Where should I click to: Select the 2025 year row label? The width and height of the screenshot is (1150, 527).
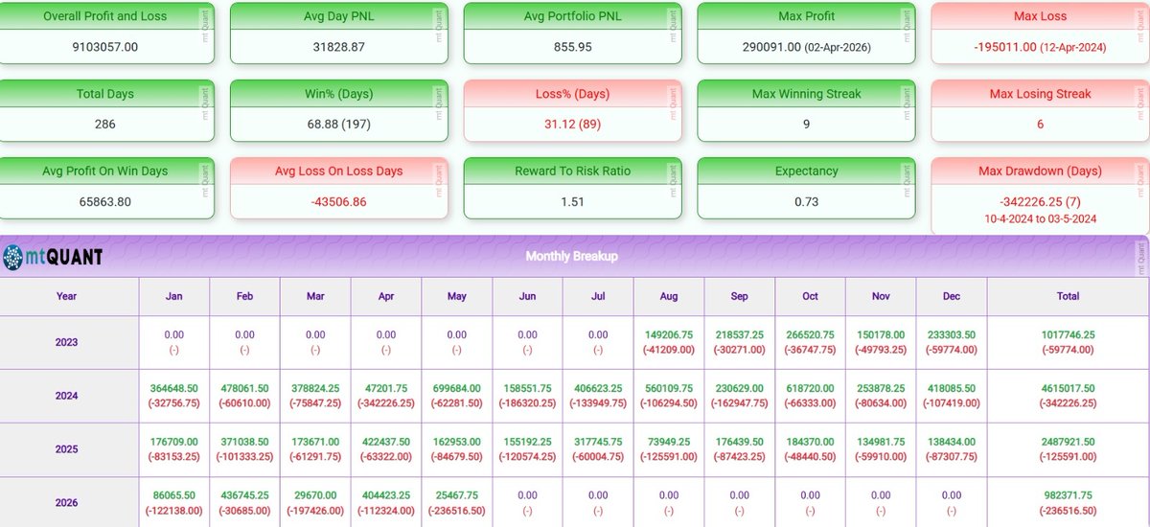pos(66,449)
